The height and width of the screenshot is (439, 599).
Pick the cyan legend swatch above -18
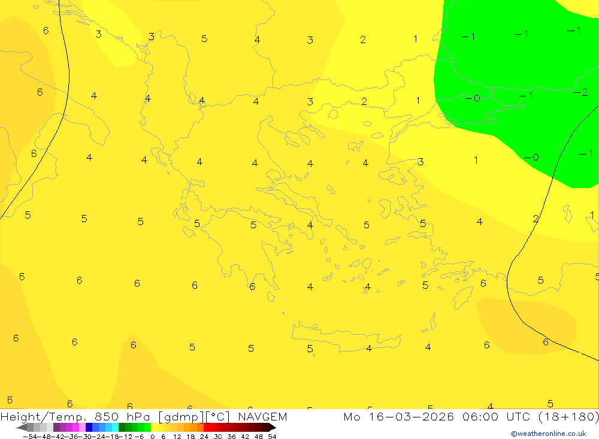(115, 427)
